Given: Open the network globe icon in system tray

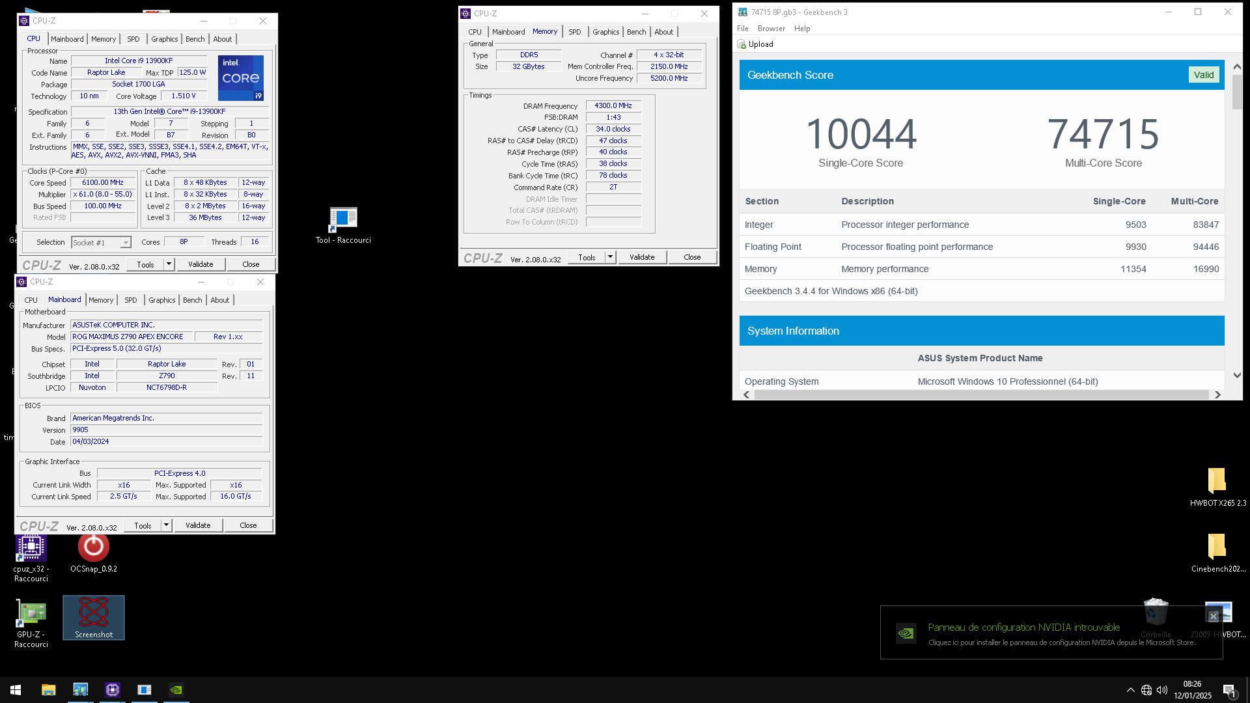Looking at the screenshot, I should tap(1146, 690).
